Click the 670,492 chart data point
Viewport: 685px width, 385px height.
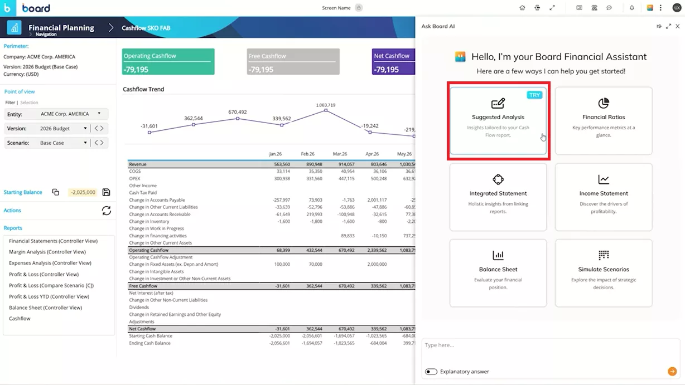tap(238, 118)
